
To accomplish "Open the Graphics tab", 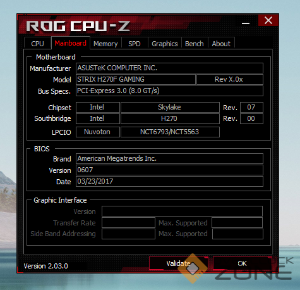I will tap(165, 44).
